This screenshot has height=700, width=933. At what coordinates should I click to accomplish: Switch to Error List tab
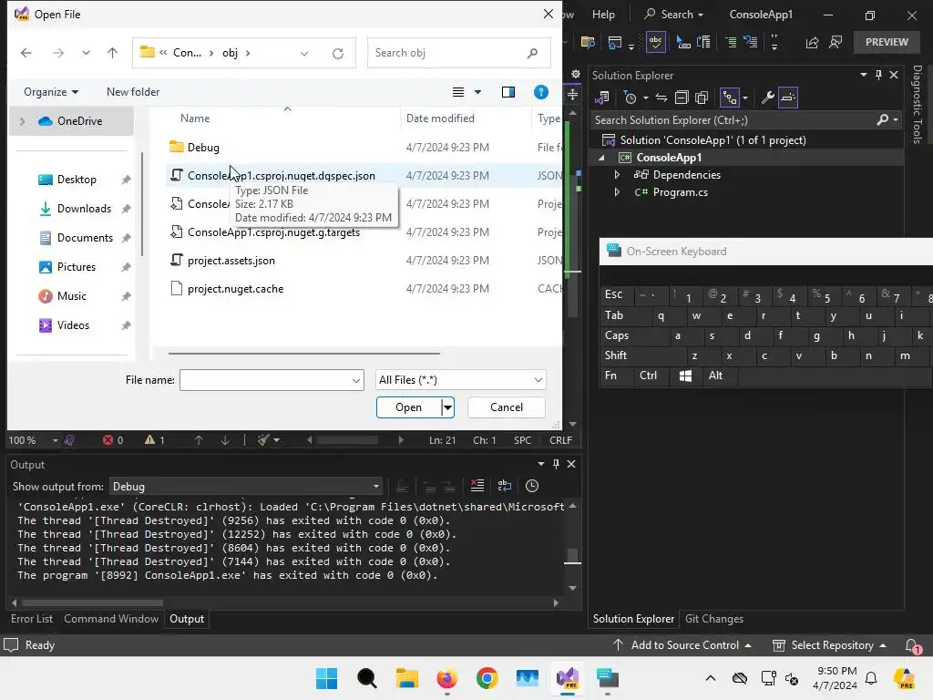click(32, 619)
